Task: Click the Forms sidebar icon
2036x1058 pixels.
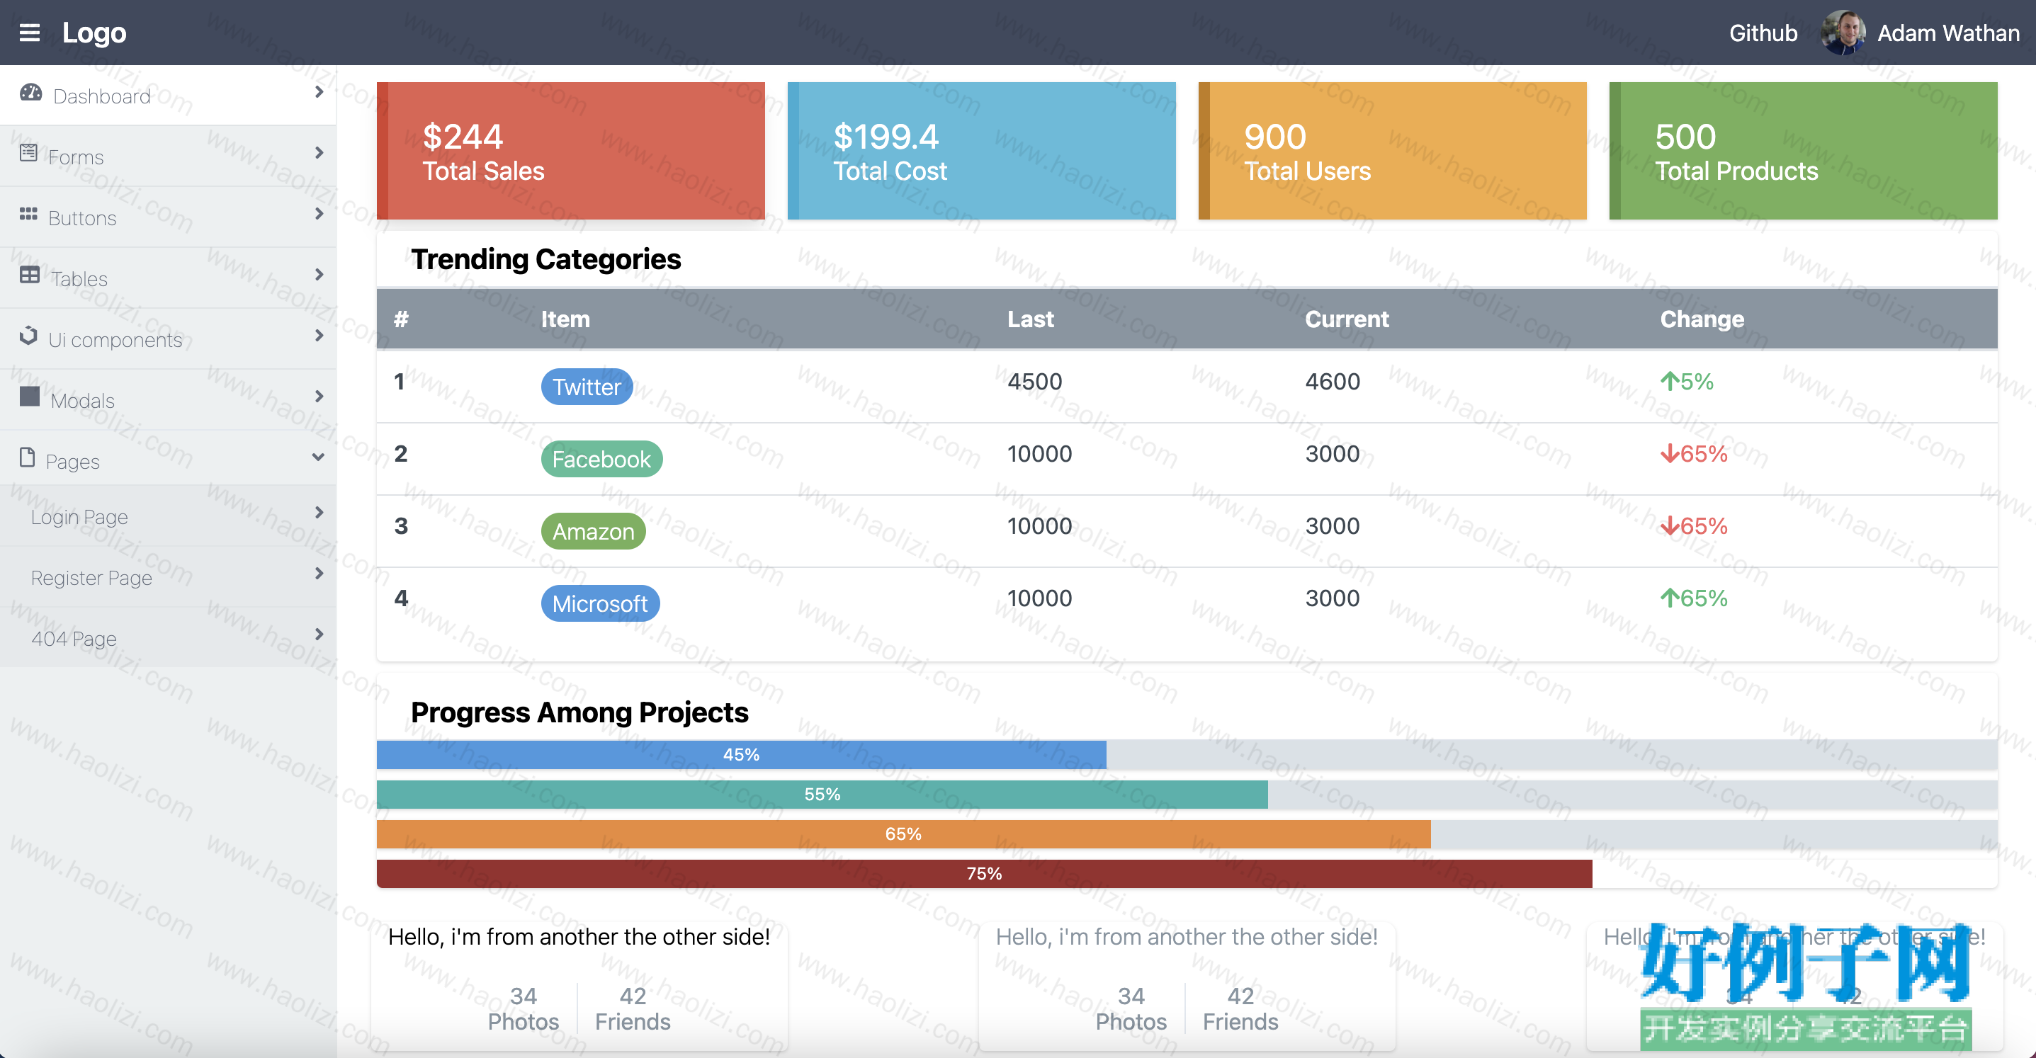Action: click(28, 152)
